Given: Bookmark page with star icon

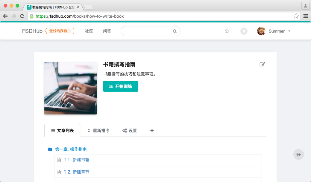Looking at the screenshot, I should point(296,16).
